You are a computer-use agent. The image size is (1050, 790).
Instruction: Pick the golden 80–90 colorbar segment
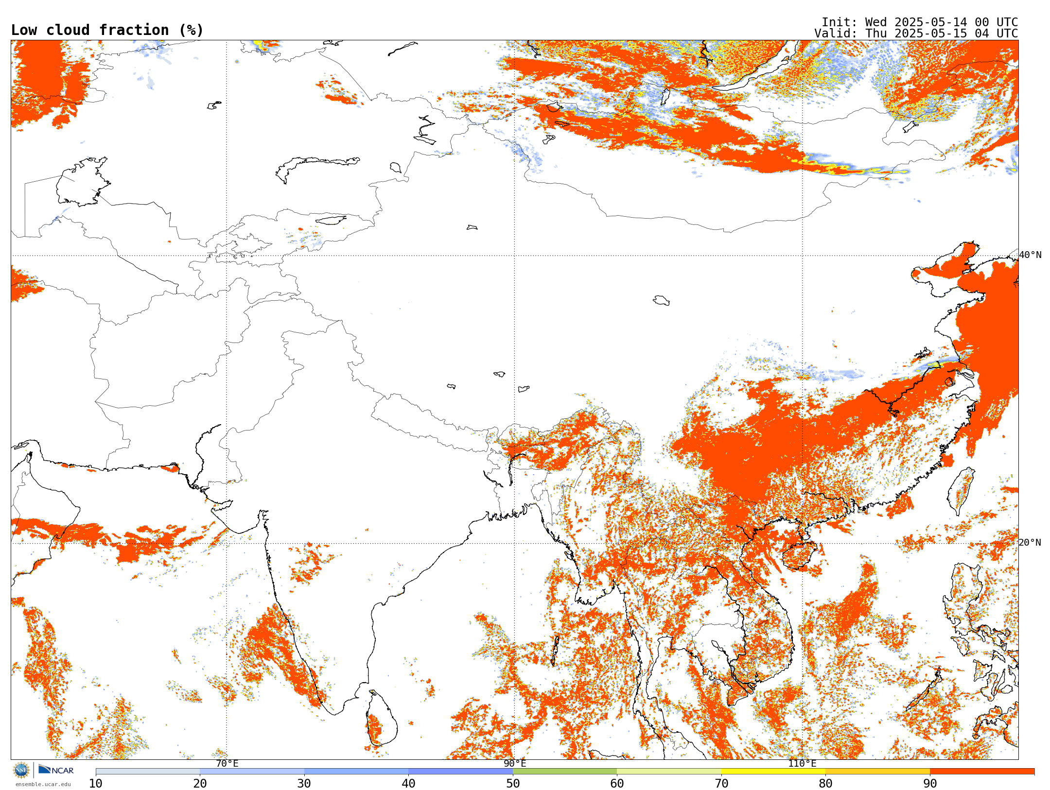coord(877,772)
